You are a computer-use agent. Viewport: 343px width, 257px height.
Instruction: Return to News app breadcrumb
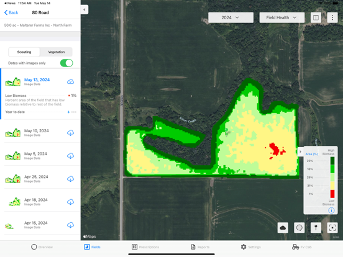point(10,3)
